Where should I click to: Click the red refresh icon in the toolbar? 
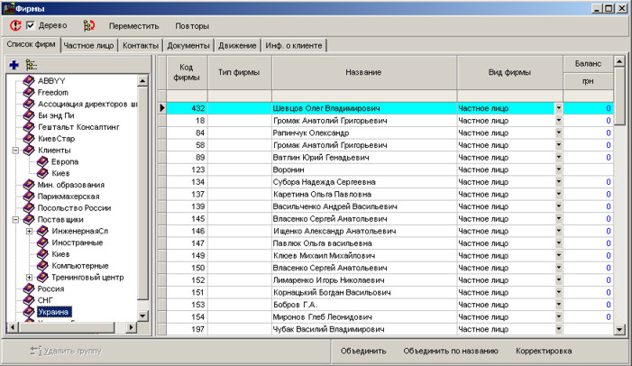(15, 26)
